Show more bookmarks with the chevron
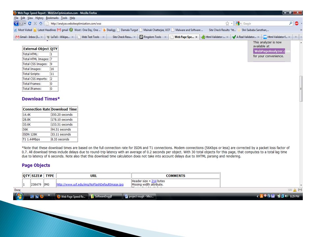Image resolution: width=316 pixels, height=237 pixels. [301, 30]
